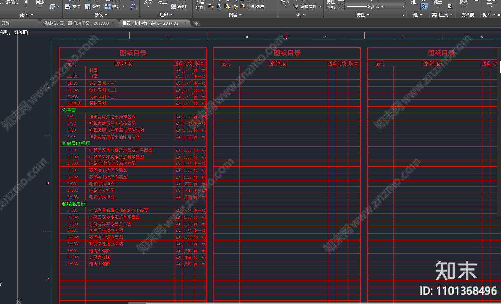Select the Stretch (拉伸) tool
Screen dimensions: 501x304
tap(73, 6)
